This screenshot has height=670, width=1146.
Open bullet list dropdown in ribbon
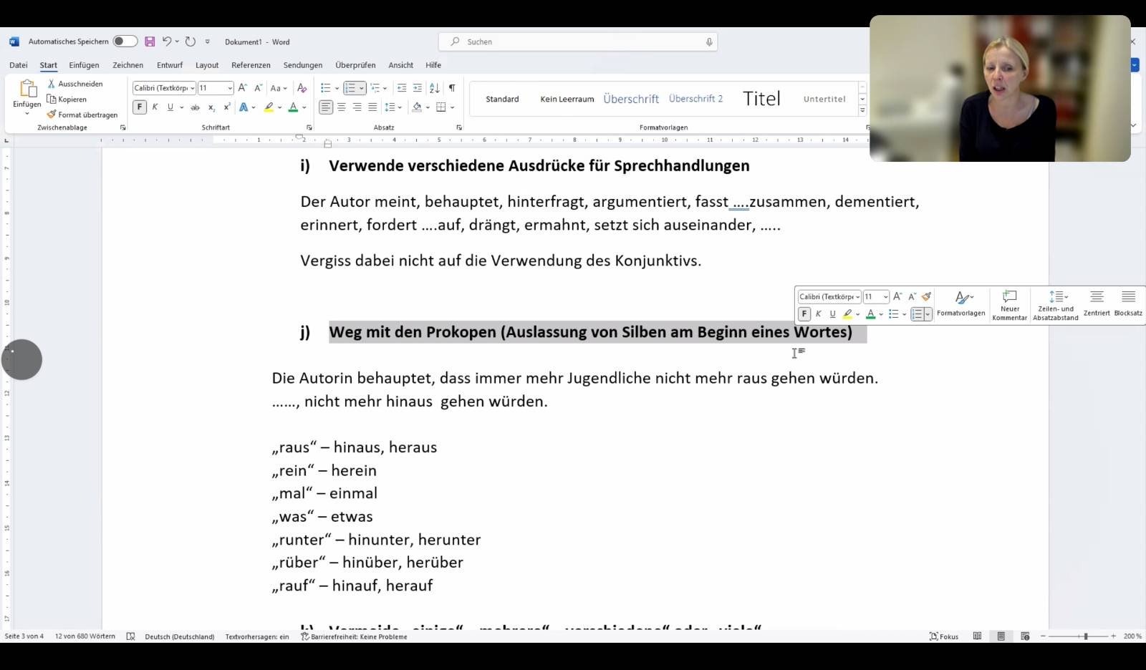[337, 88]
